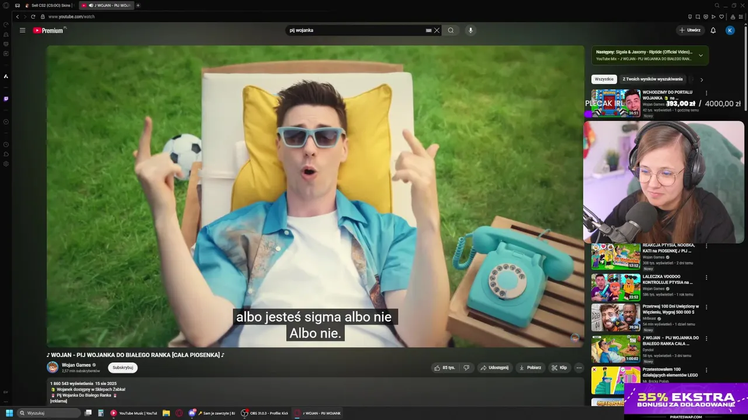Open options for 'REAKCJA PTYSIA, NOOBKA' video
The width and height of the screenshot is (748, 420).
(706, 246)
